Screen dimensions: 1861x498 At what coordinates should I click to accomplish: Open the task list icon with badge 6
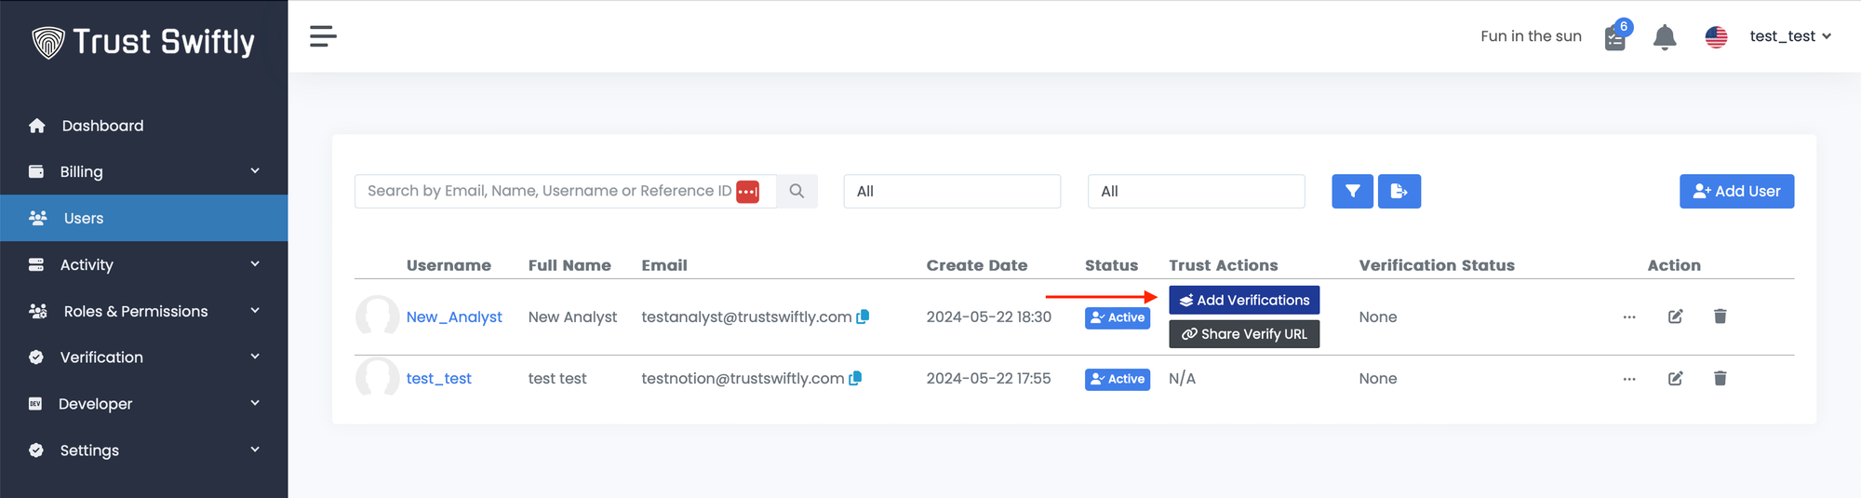pyautogui.click(x=1615, y=38)
